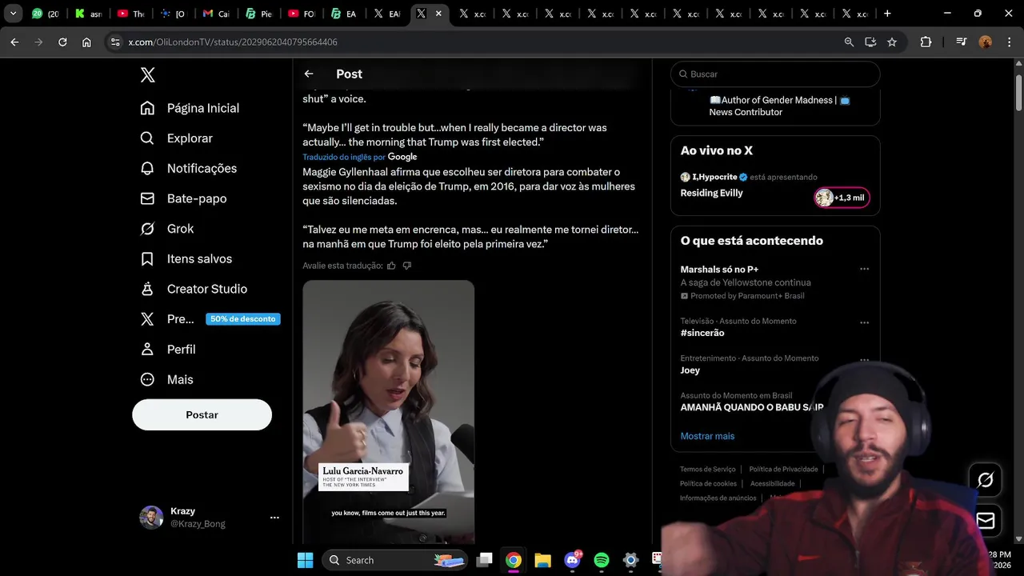Open the floating Grok button
Screen dimensions: 1024x576
[x=986, y=479]
